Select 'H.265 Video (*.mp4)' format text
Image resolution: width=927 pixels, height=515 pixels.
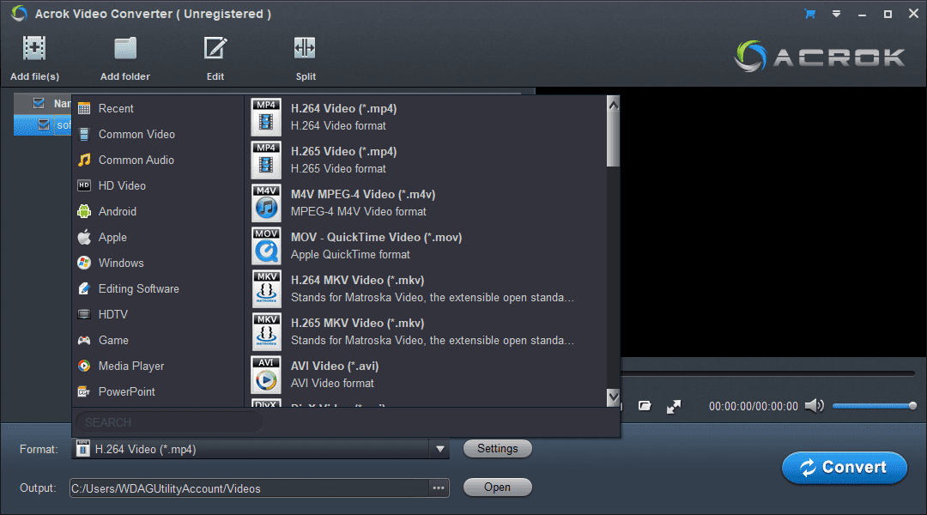[x=343, y=152]
